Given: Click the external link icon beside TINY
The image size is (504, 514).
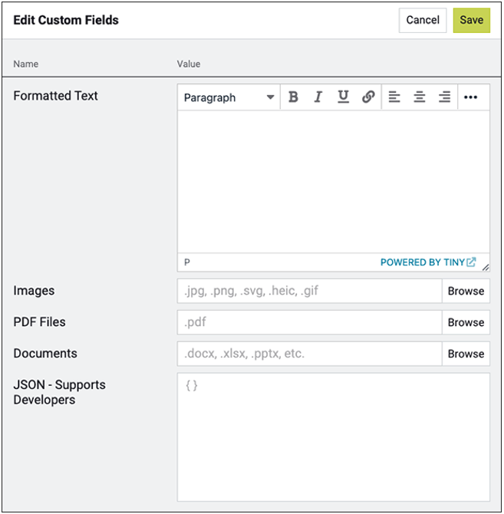Looking at the screenshot, I should (x=471, y=262).
